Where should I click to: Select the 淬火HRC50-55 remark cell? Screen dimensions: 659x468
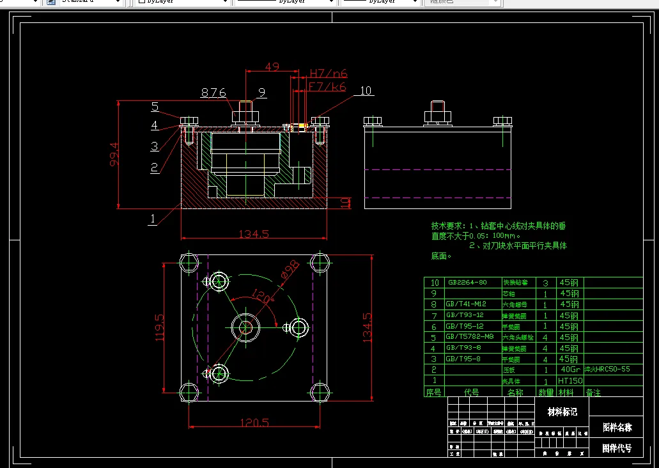click(x=607, y=369)
